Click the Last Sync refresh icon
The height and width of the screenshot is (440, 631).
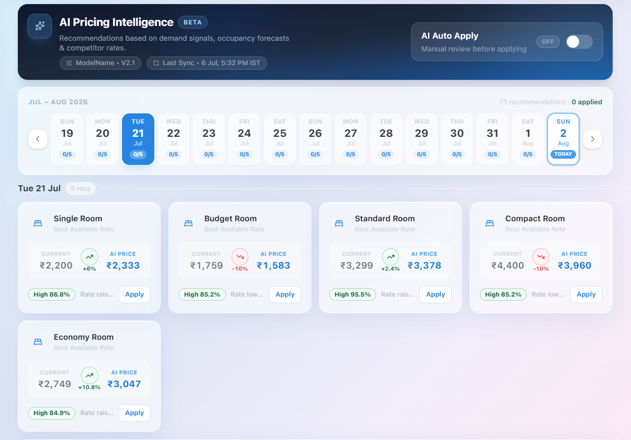point(156,63)
